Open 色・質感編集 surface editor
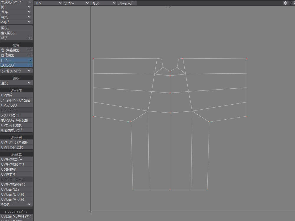 tap(16, 50)
